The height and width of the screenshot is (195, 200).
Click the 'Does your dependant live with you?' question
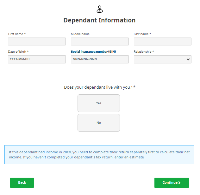[x=100, y=87]
